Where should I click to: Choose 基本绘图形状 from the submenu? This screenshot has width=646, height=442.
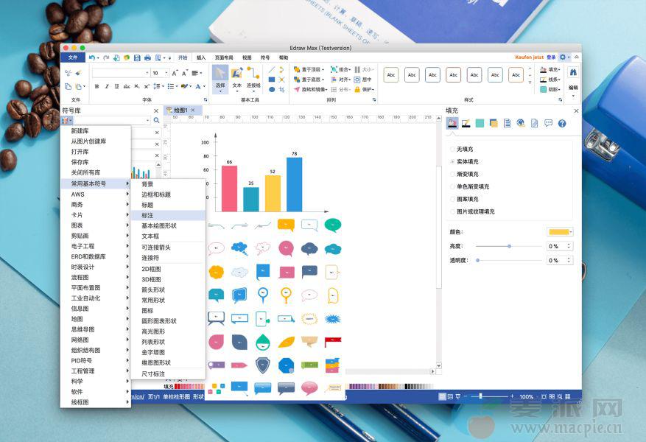click(159, 225)
